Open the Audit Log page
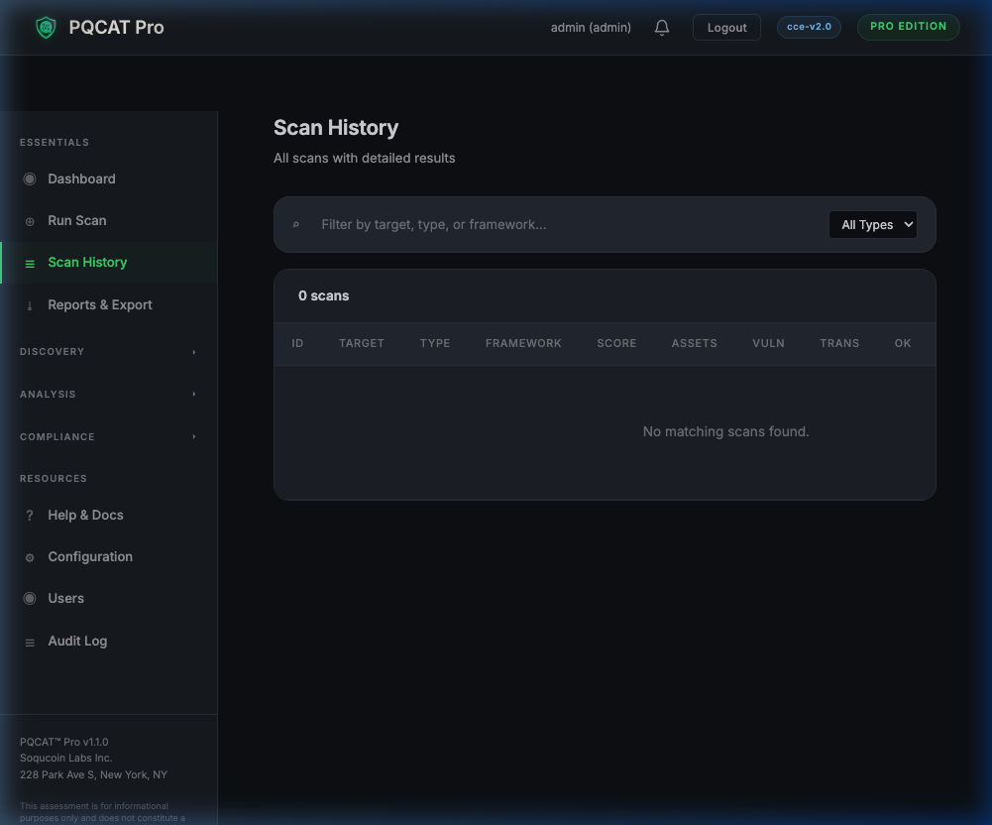 [76, 641]
